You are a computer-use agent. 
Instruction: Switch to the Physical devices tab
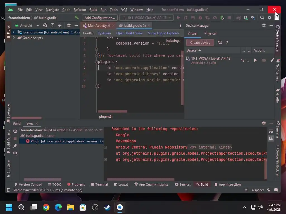point(210,33)
